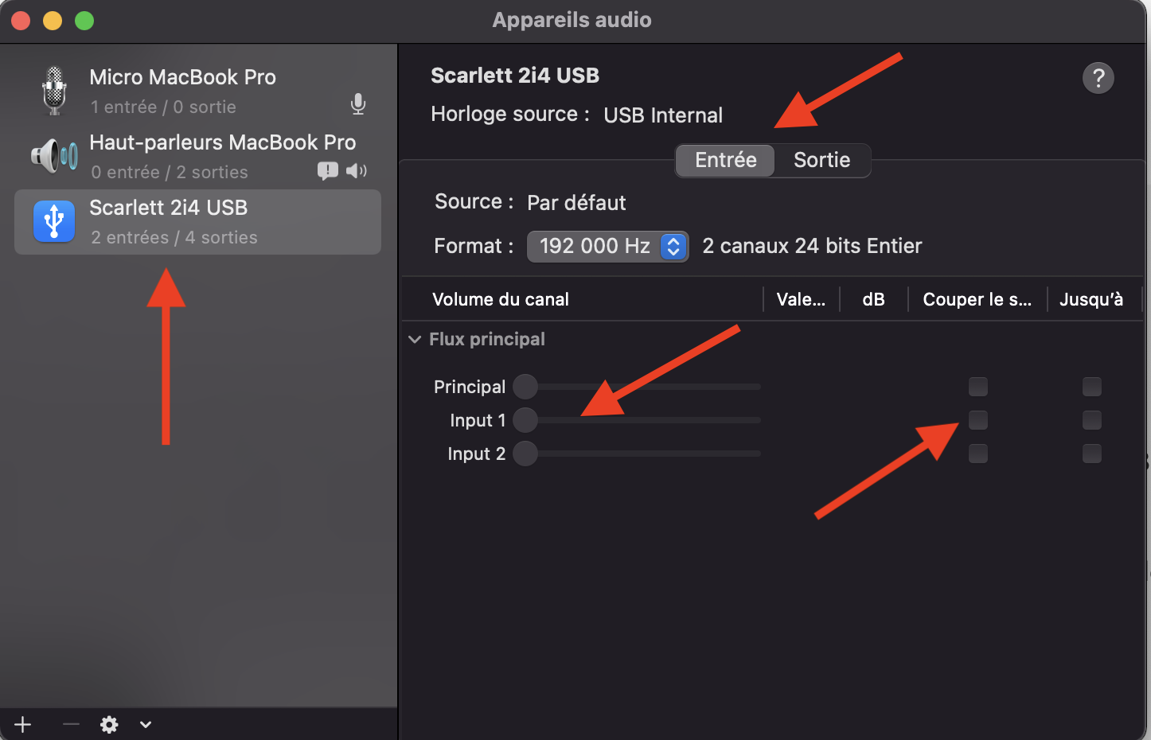Open the help question mark button

point(1098,78)
